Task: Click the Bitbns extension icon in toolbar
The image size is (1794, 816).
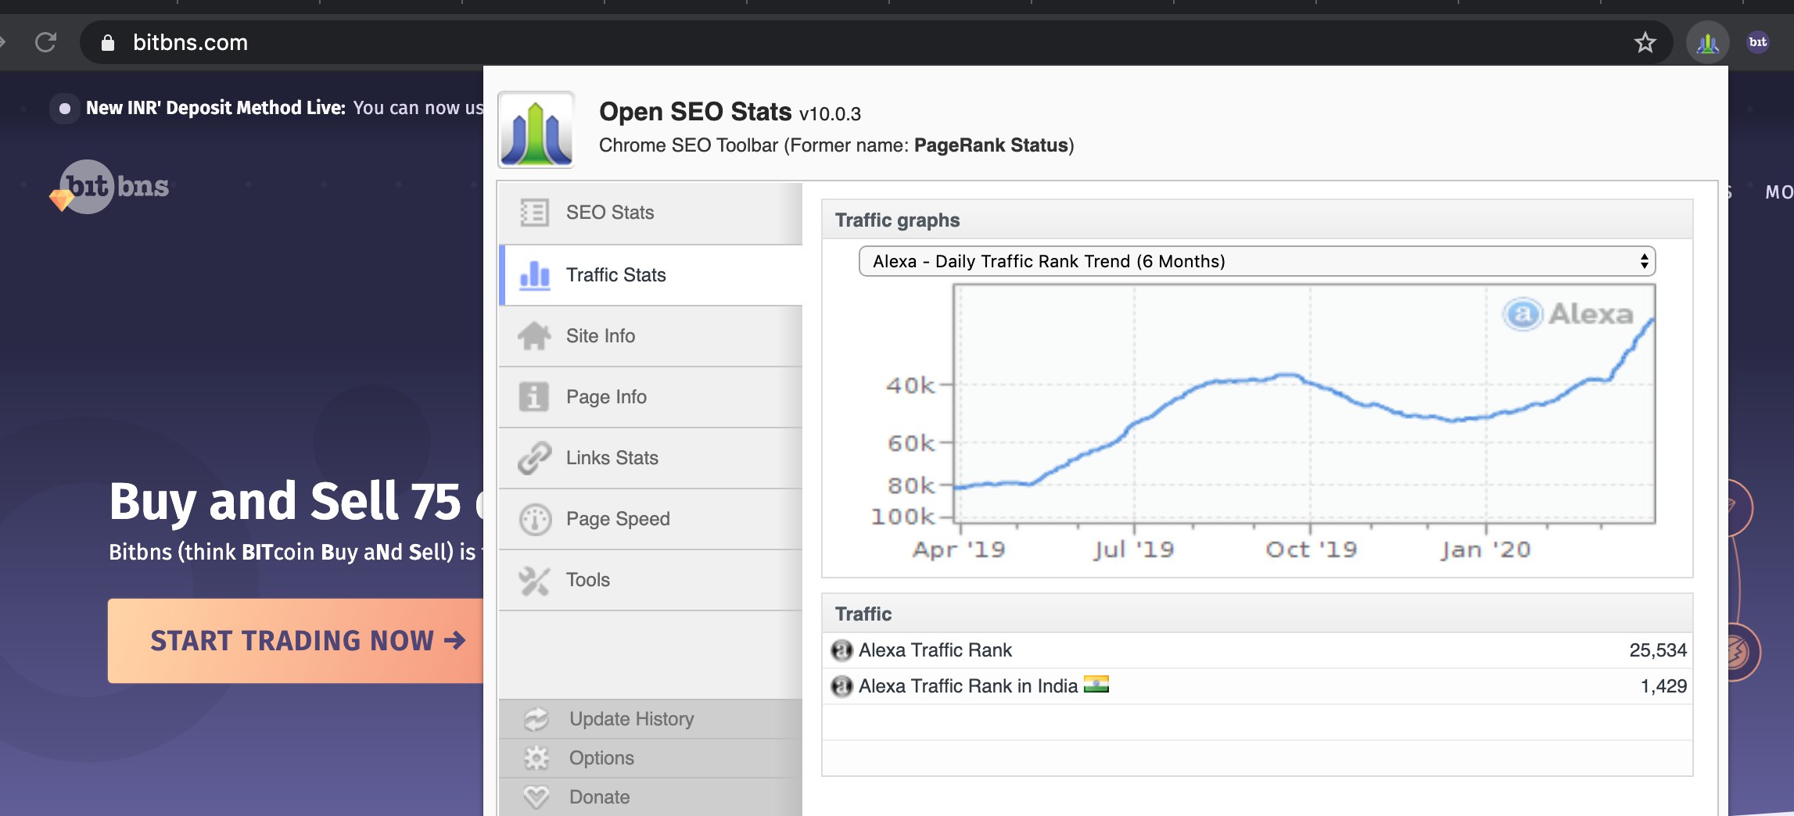Action: (x=1758, y=43)
